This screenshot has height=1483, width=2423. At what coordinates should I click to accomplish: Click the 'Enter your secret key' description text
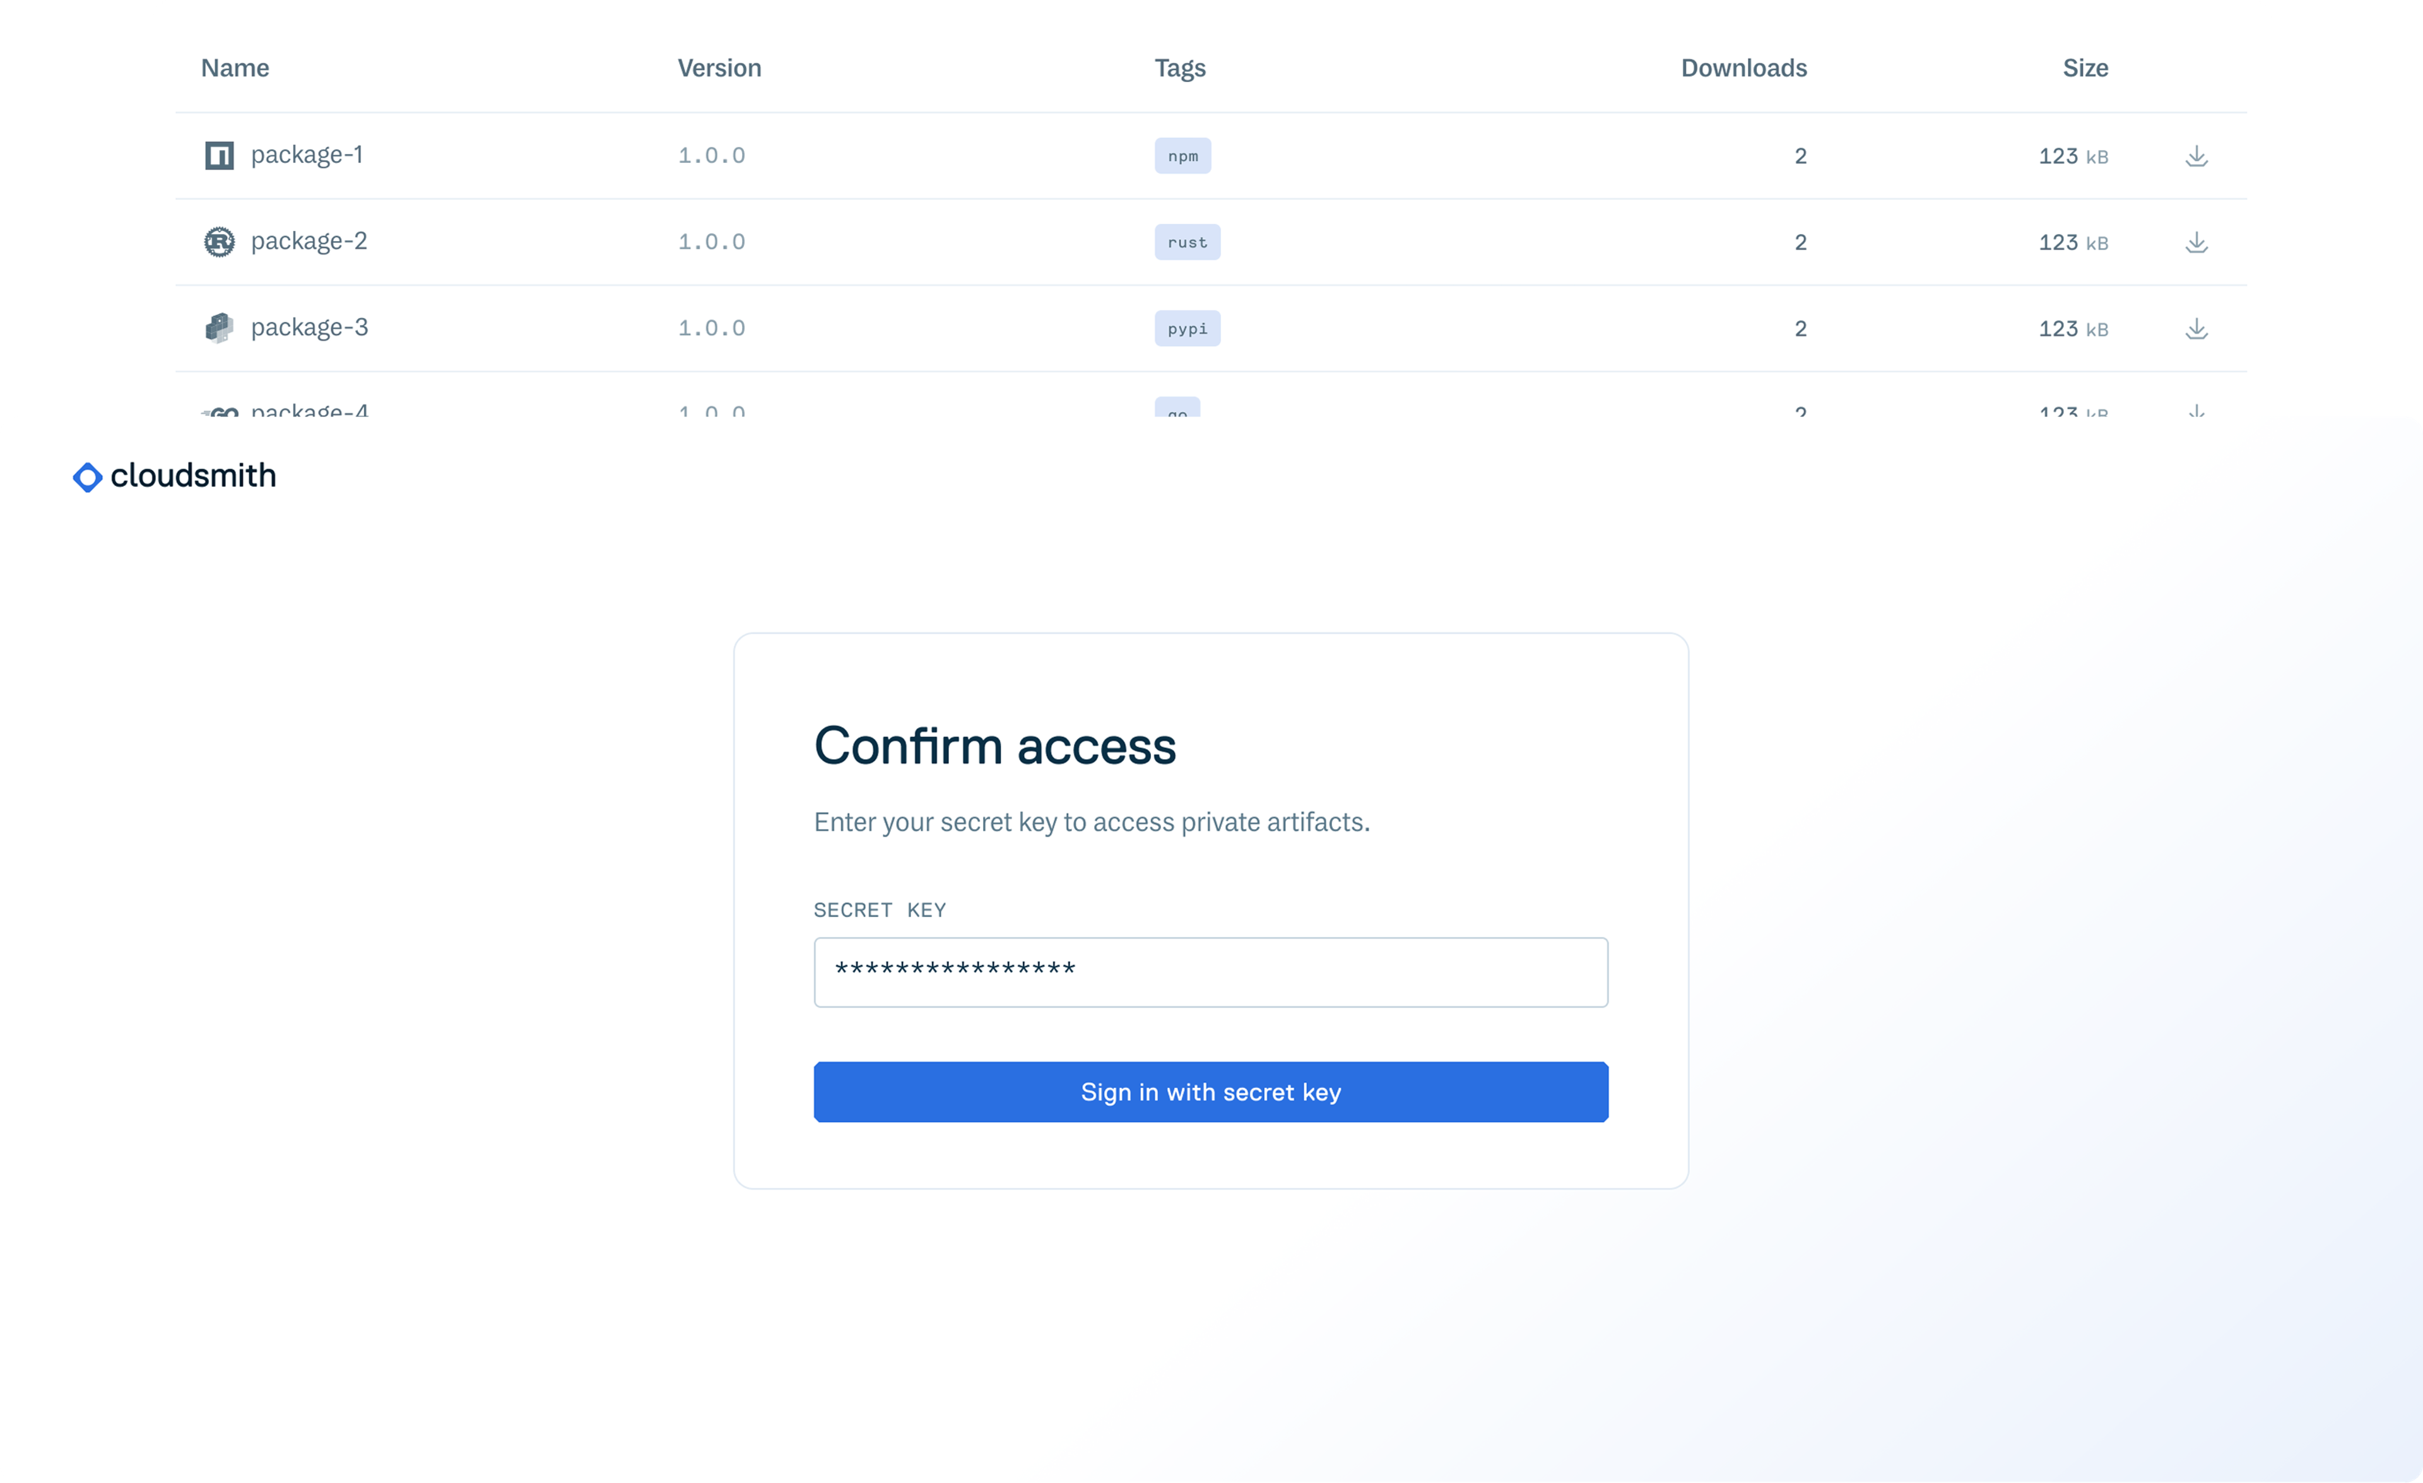[1092, 822]
